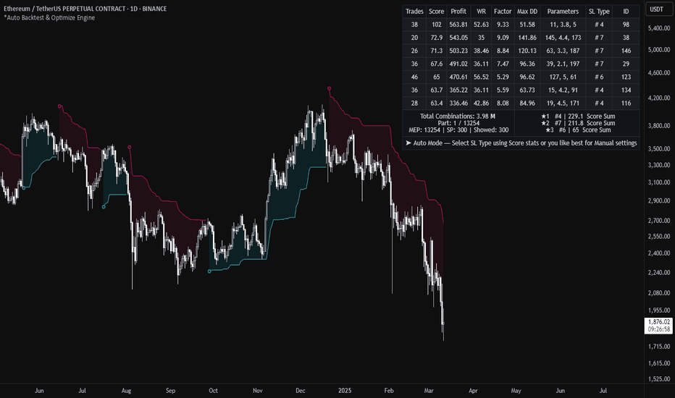The image size is (675, 398).
Task: Click the Trades column header in results table
Action: coord(414,12)
